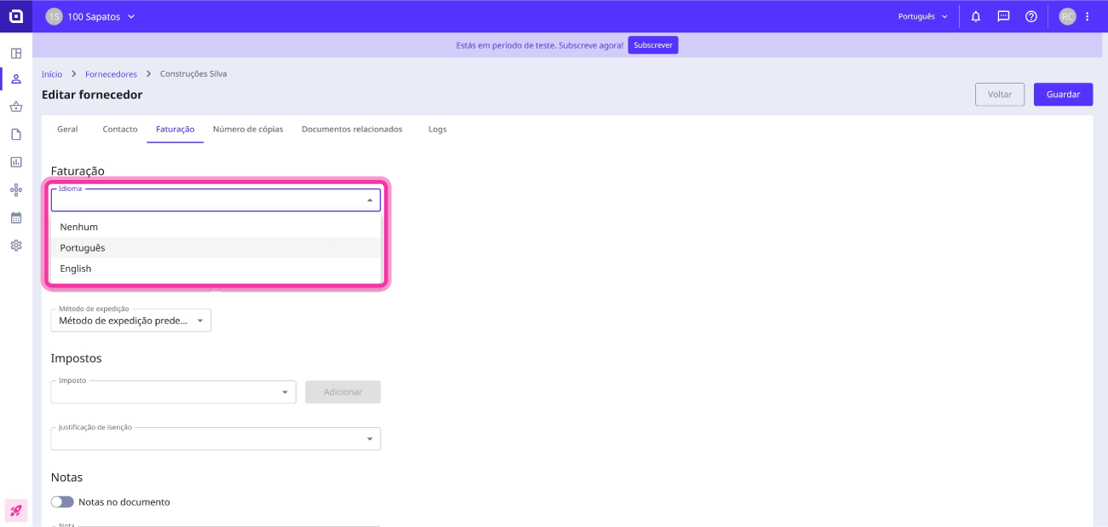Open the settings gear in the sidebar
1108x527 pixels.
(16, 246)
